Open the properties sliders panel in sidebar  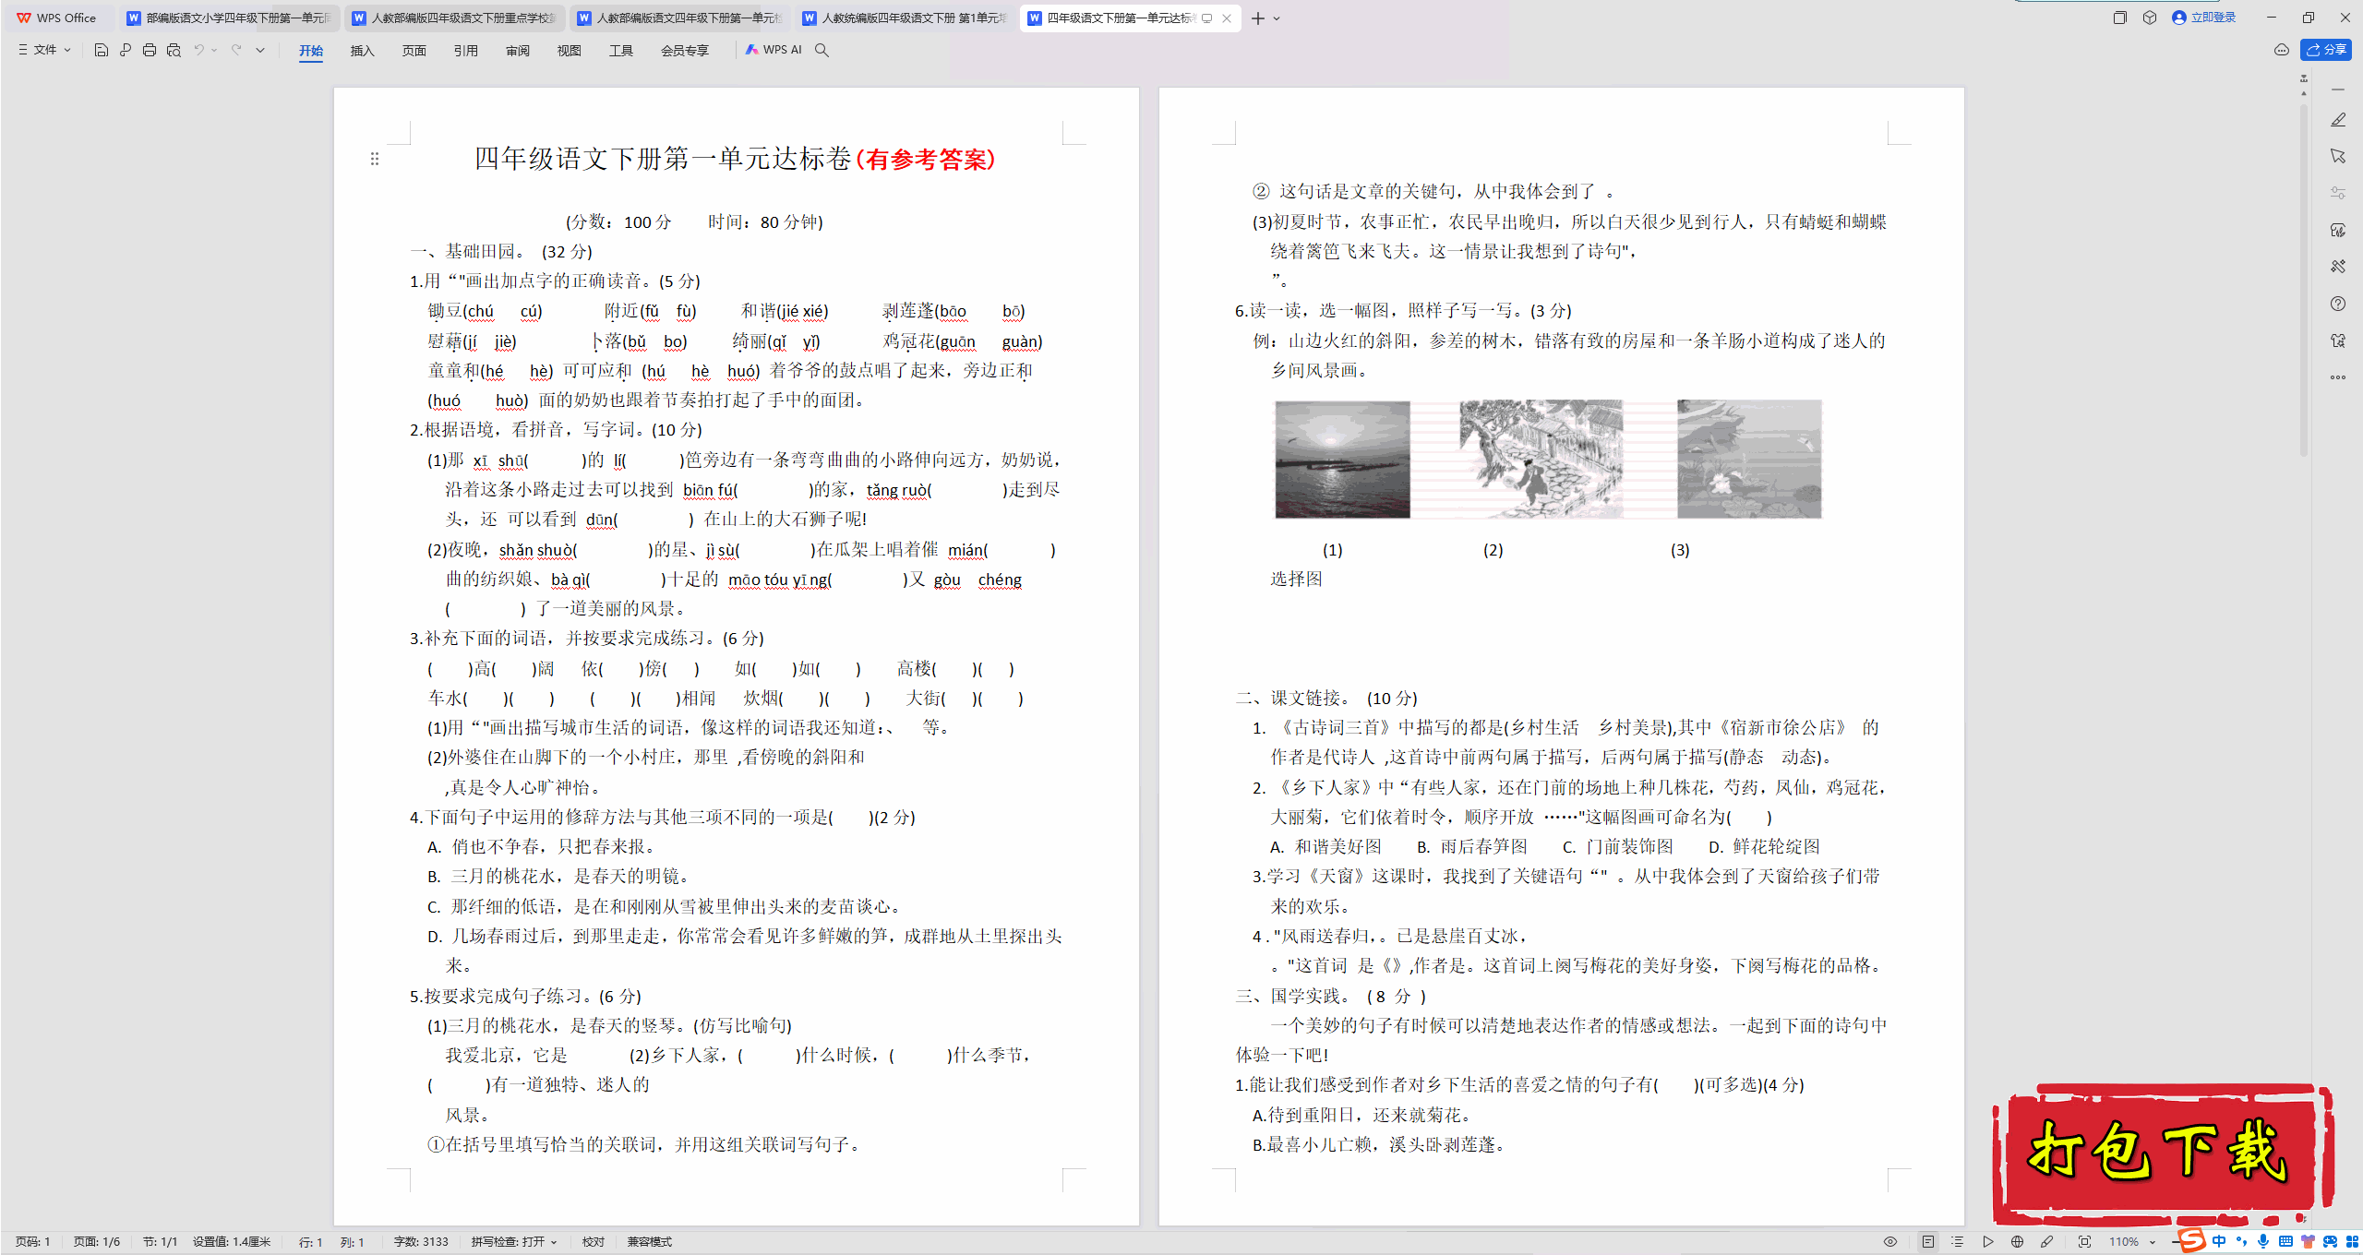[x=2338, y=193]
